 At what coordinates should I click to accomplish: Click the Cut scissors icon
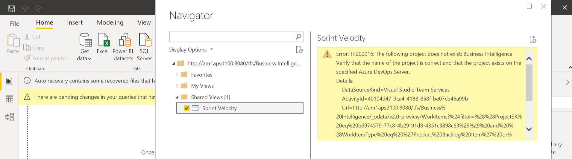(x=27, y=37)
